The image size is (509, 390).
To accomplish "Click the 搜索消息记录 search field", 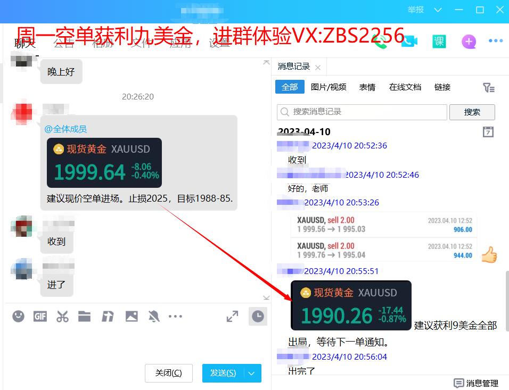I will click(362, 112).
